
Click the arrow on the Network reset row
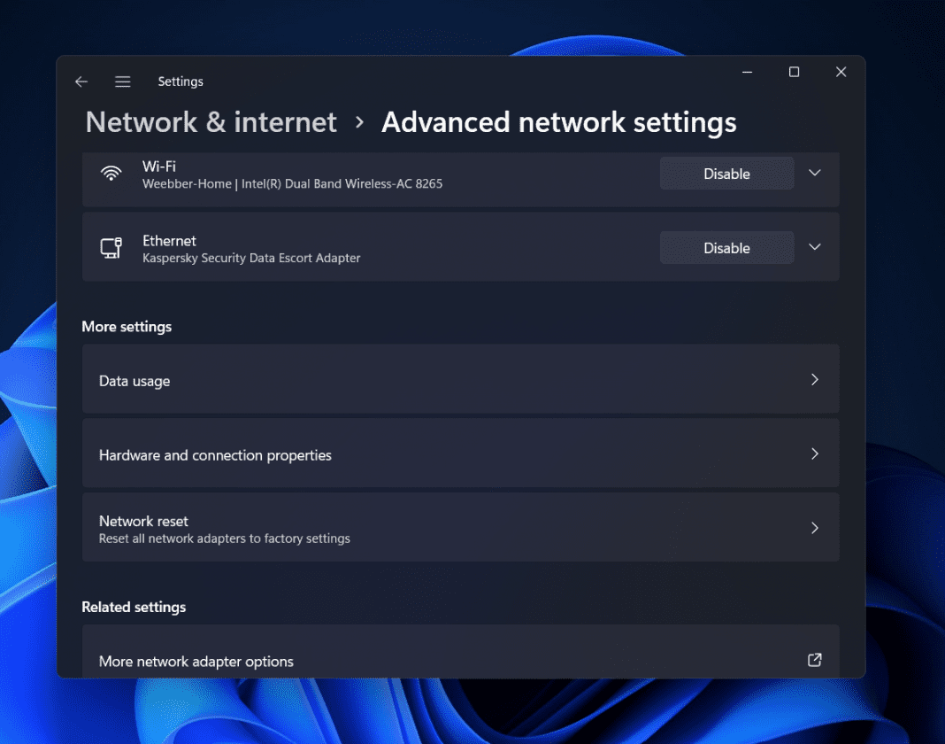pos(814,527)
